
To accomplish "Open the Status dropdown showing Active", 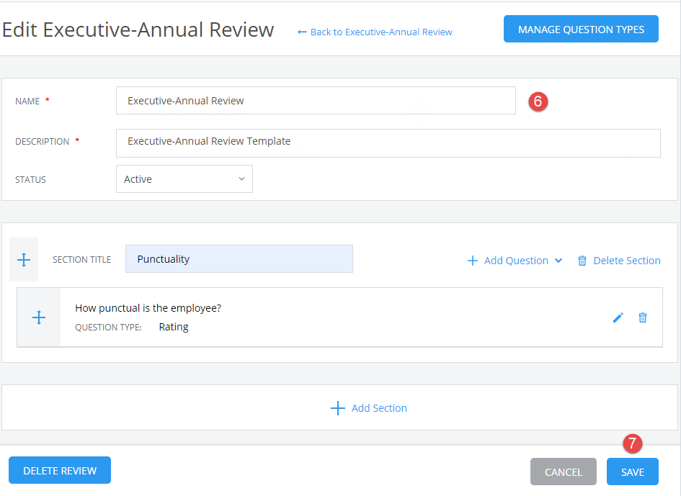I will [x=184, y=179].
